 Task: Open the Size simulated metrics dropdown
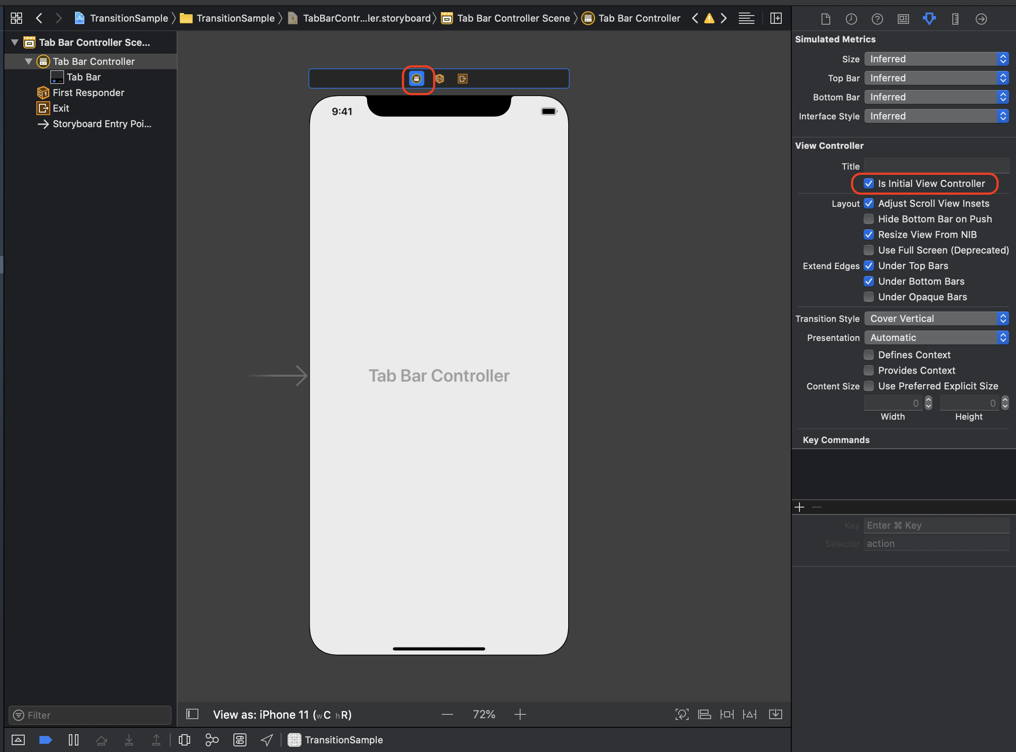(936, 59)
